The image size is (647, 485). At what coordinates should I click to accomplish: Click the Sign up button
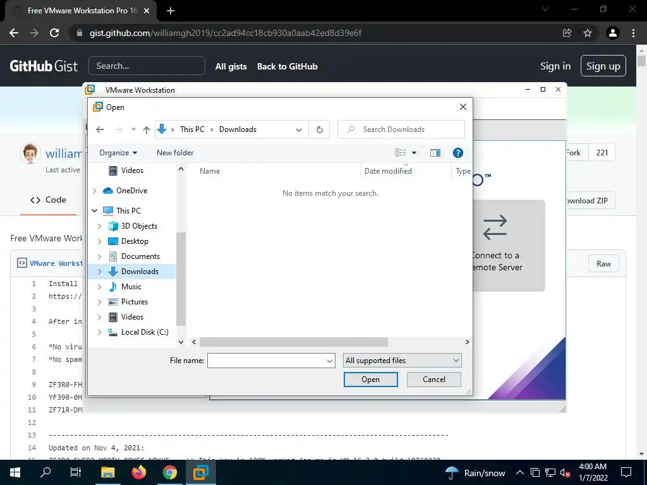pos(603,66)
